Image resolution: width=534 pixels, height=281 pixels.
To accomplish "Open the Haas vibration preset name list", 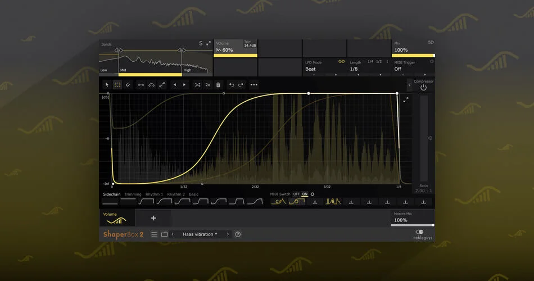I will tap(200, 234).
